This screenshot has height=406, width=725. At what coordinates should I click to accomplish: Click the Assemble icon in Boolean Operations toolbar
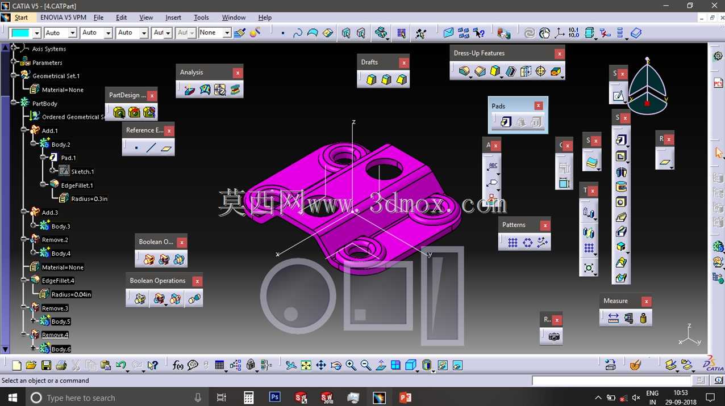pos(140,298)
